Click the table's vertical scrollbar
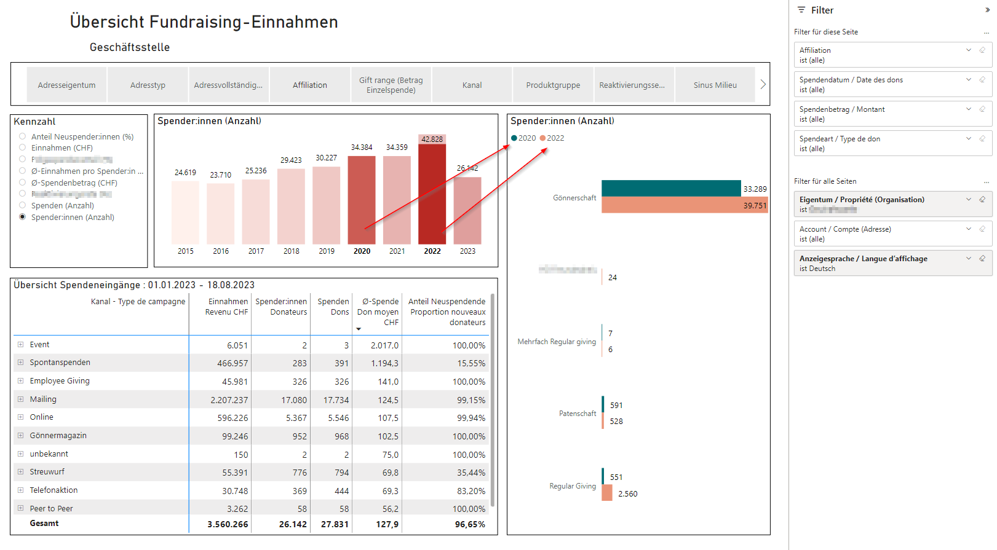 point(493,399)
